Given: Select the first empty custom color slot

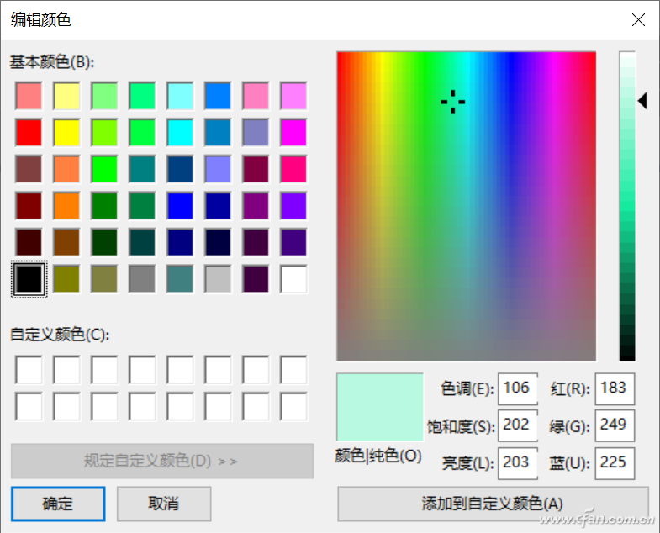Looking at the screenshot, I should point(29,370).
